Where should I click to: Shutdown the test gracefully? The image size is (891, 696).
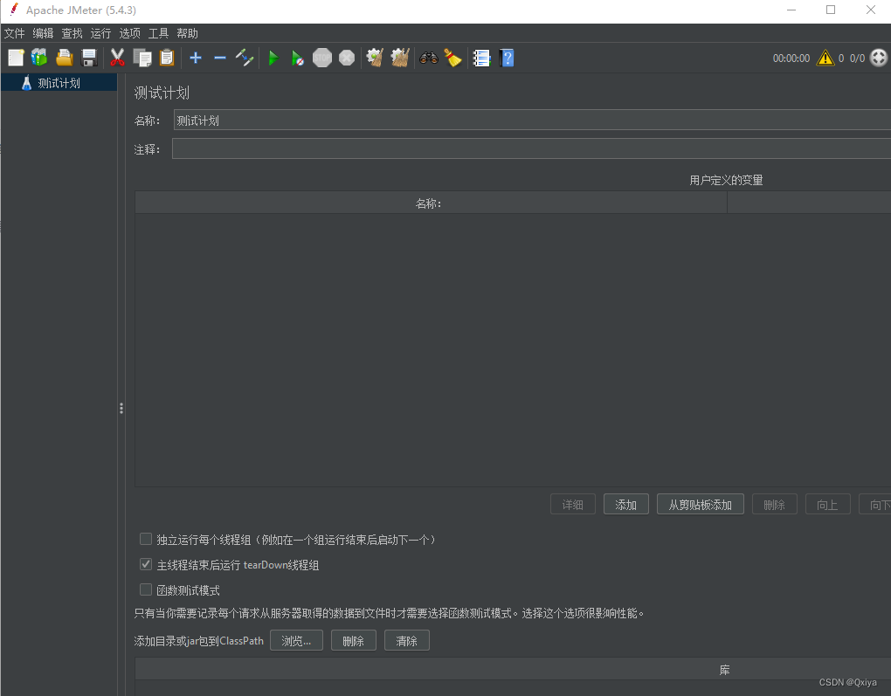347,58
